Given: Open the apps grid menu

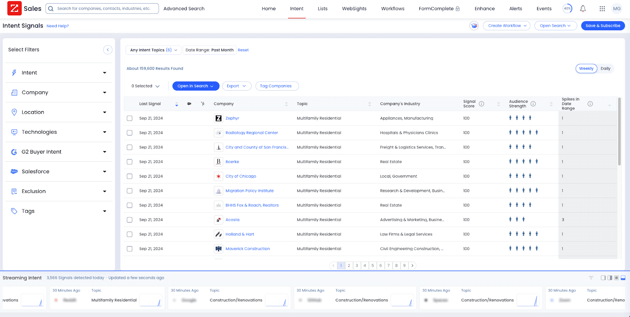Looking at the screenshot, I should pyautogui.click(x=602, y=8).
